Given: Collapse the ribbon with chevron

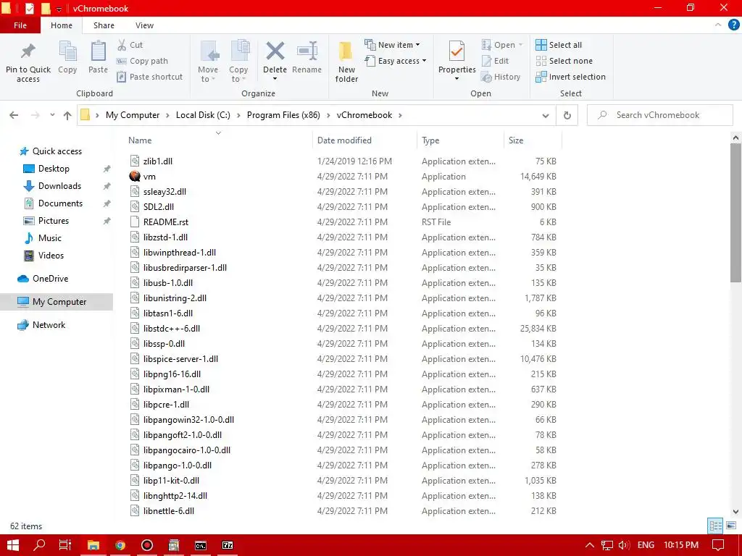Looking at the screenshot, I should [x=718, y=25].
